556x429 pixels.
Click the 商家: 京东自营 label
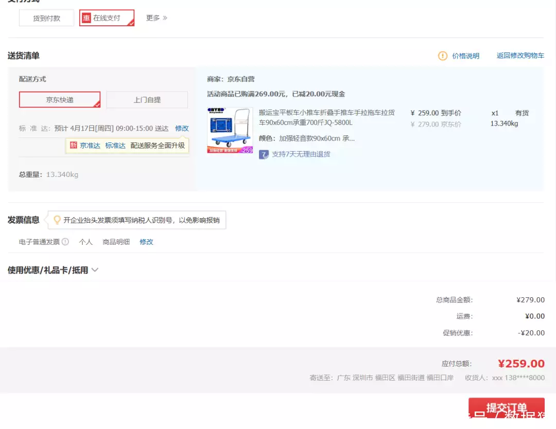pyautogui.click(x=231, y=79)
